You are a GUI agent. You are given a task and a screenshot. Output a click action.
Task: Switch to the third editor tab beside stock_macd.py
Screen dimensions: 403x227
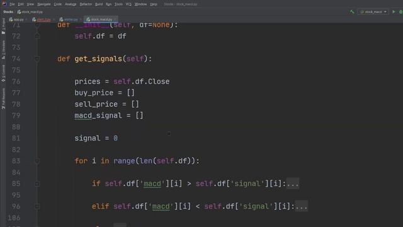69,20
